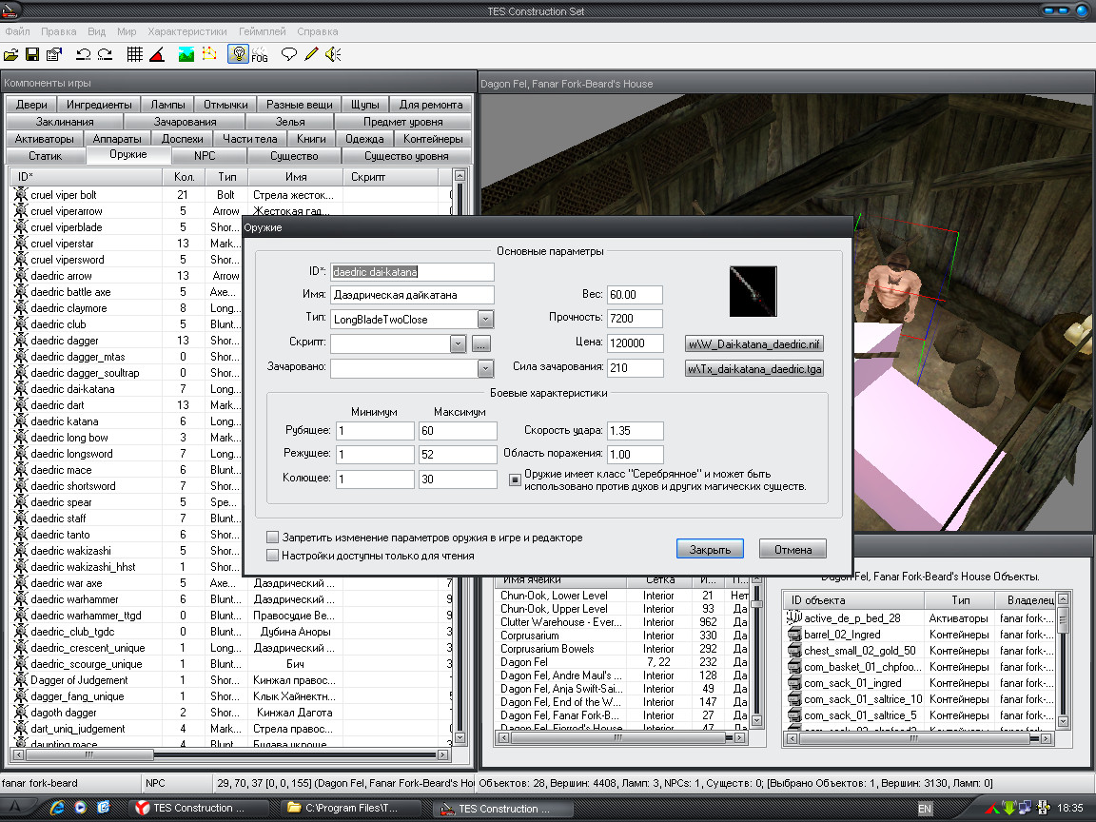Toggle the angle snap icon
The width and height of the screenshot is (1096, 822).
click(157, 54)
